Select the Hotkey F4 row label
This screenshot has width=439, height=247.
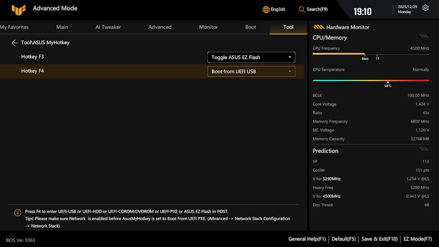pos(32,71)
